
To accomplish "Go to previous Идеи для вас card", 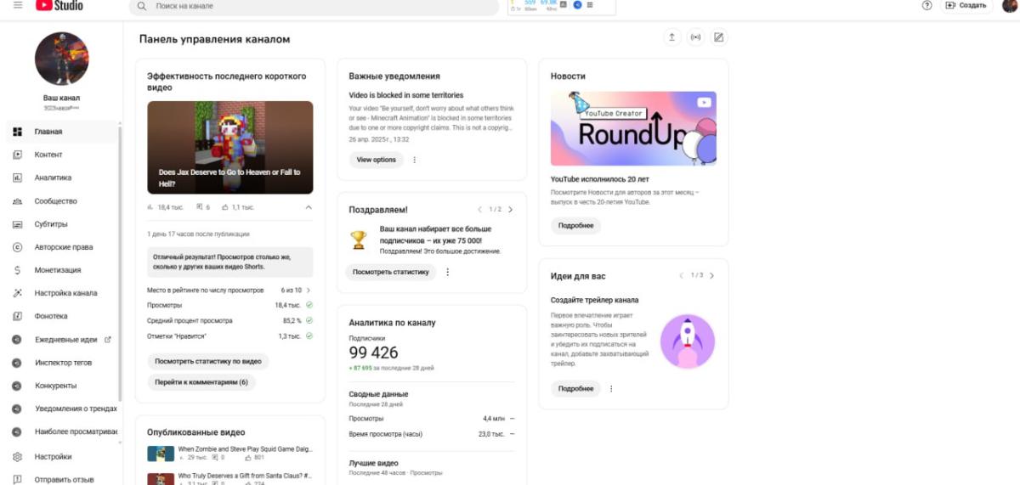I will [681, 275].
